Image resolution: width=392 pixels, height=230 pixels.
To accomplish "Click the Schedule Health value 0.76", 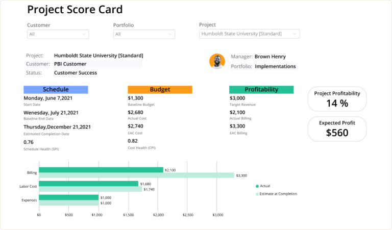I will tap(29, 142).
